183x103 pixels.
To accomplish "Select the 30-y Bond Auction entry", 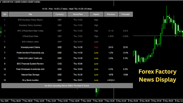I will click(x=67, y=80).
